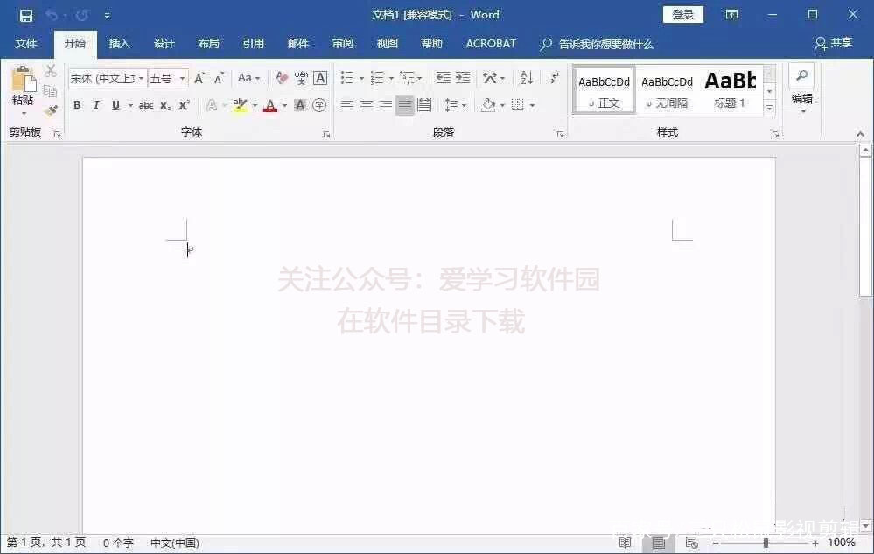Apply the red font color
The width and height of the screenshot is (874, 554).
(270, 105)
